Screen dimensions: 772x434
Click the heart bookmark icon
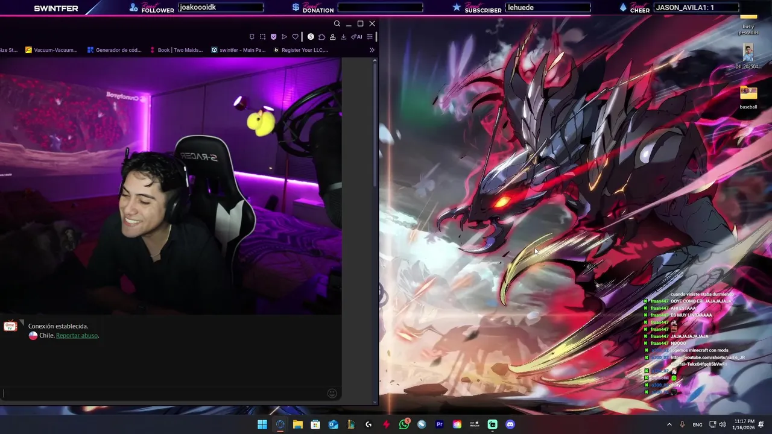coord(295,37)
